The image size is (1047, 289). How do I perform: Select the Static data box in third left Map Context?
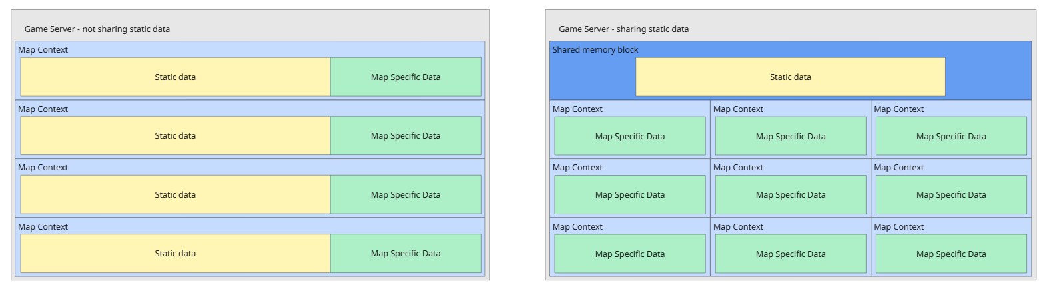click(x=175, y=195)
